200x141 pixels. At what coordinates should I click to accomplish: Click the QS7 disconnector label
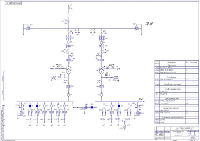(107, 51)
